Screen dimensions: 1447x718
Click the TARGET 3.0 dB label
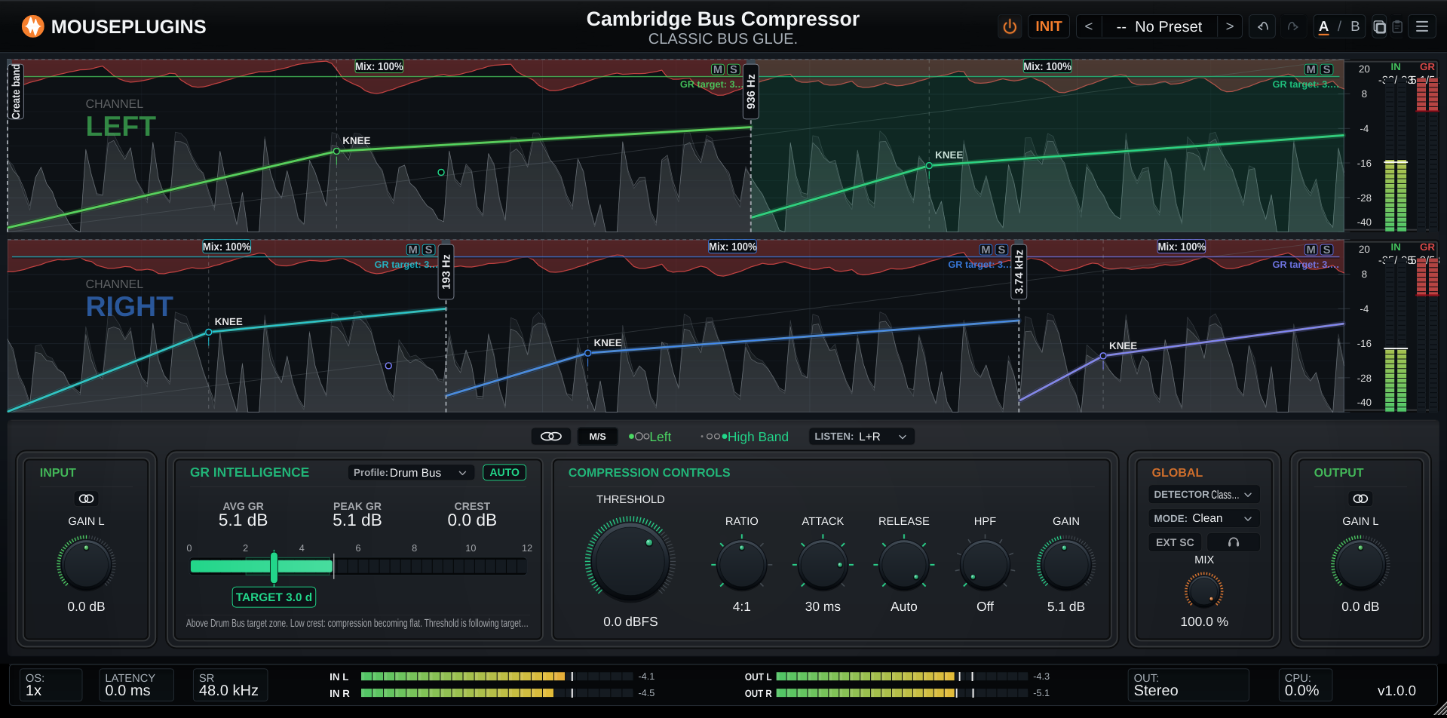click(x=274, y=597)
